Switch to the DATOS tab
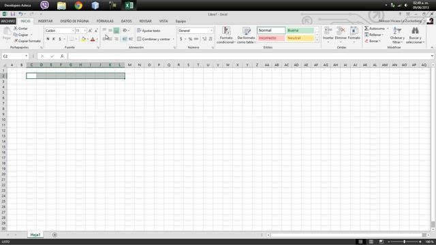This screenshot has height=245, width=436. 126,21
